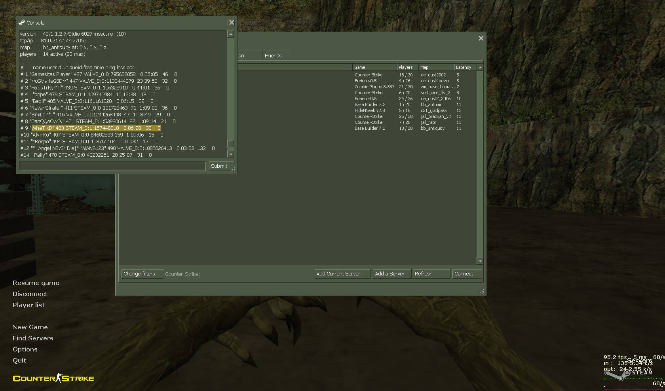Refresh the server list
The image size is (665, 391).
click(x=431, y=274)
